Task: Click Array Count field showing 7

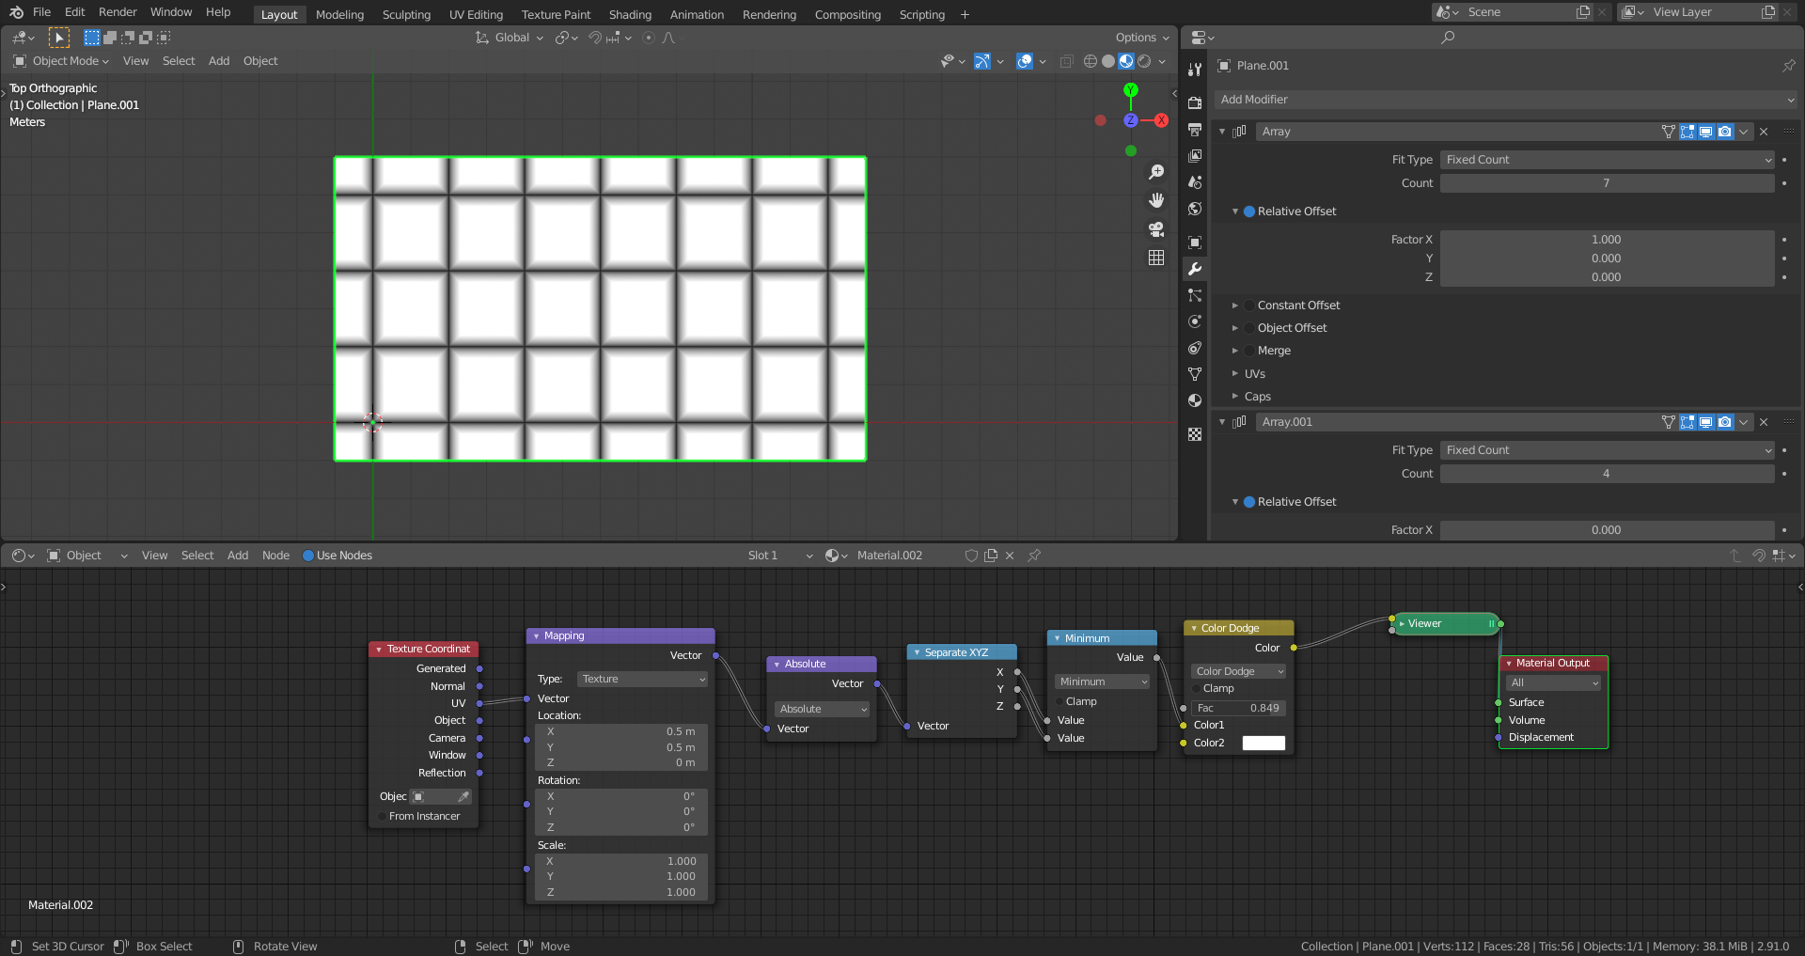Action: 1607,183
